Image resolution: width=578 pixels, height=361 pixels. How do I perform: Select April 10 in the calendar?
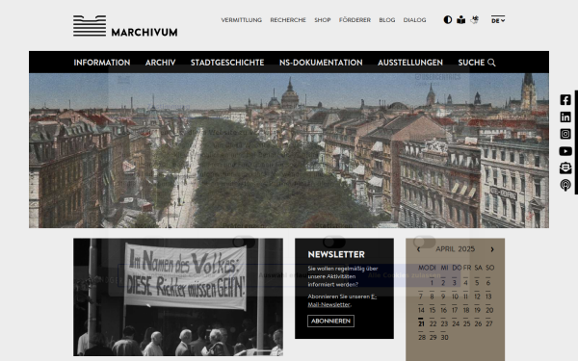click(x=456, y=297)
